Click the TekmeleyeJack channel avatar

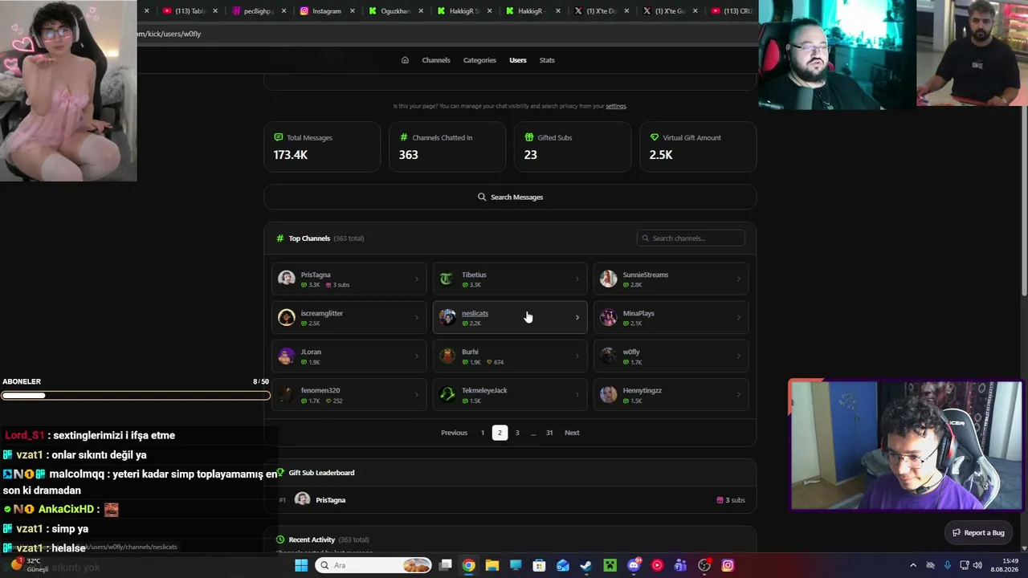coord(447,394)
